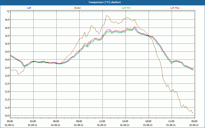This screenshot has height=128, width=205.
Task: Click the '12,0' y-axis value
Action: (x=7, y=92)
